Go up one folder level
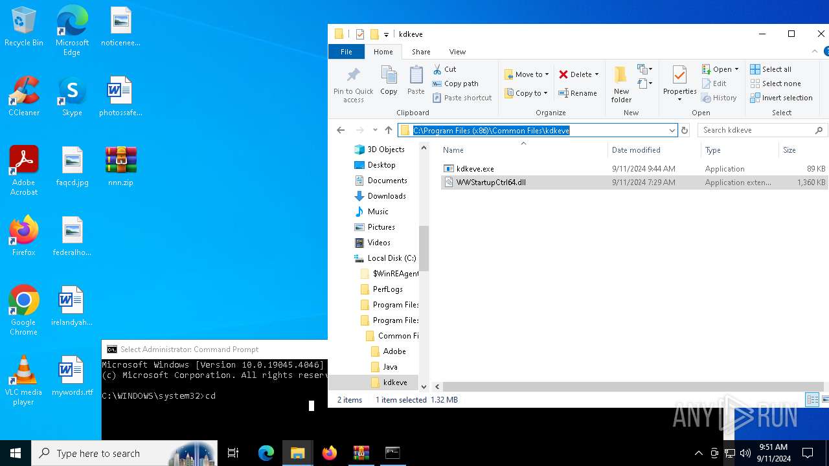 click(x=389, y=130)
